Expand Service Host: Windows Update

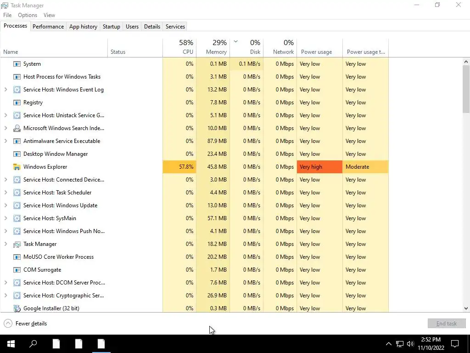click(6, 205)
